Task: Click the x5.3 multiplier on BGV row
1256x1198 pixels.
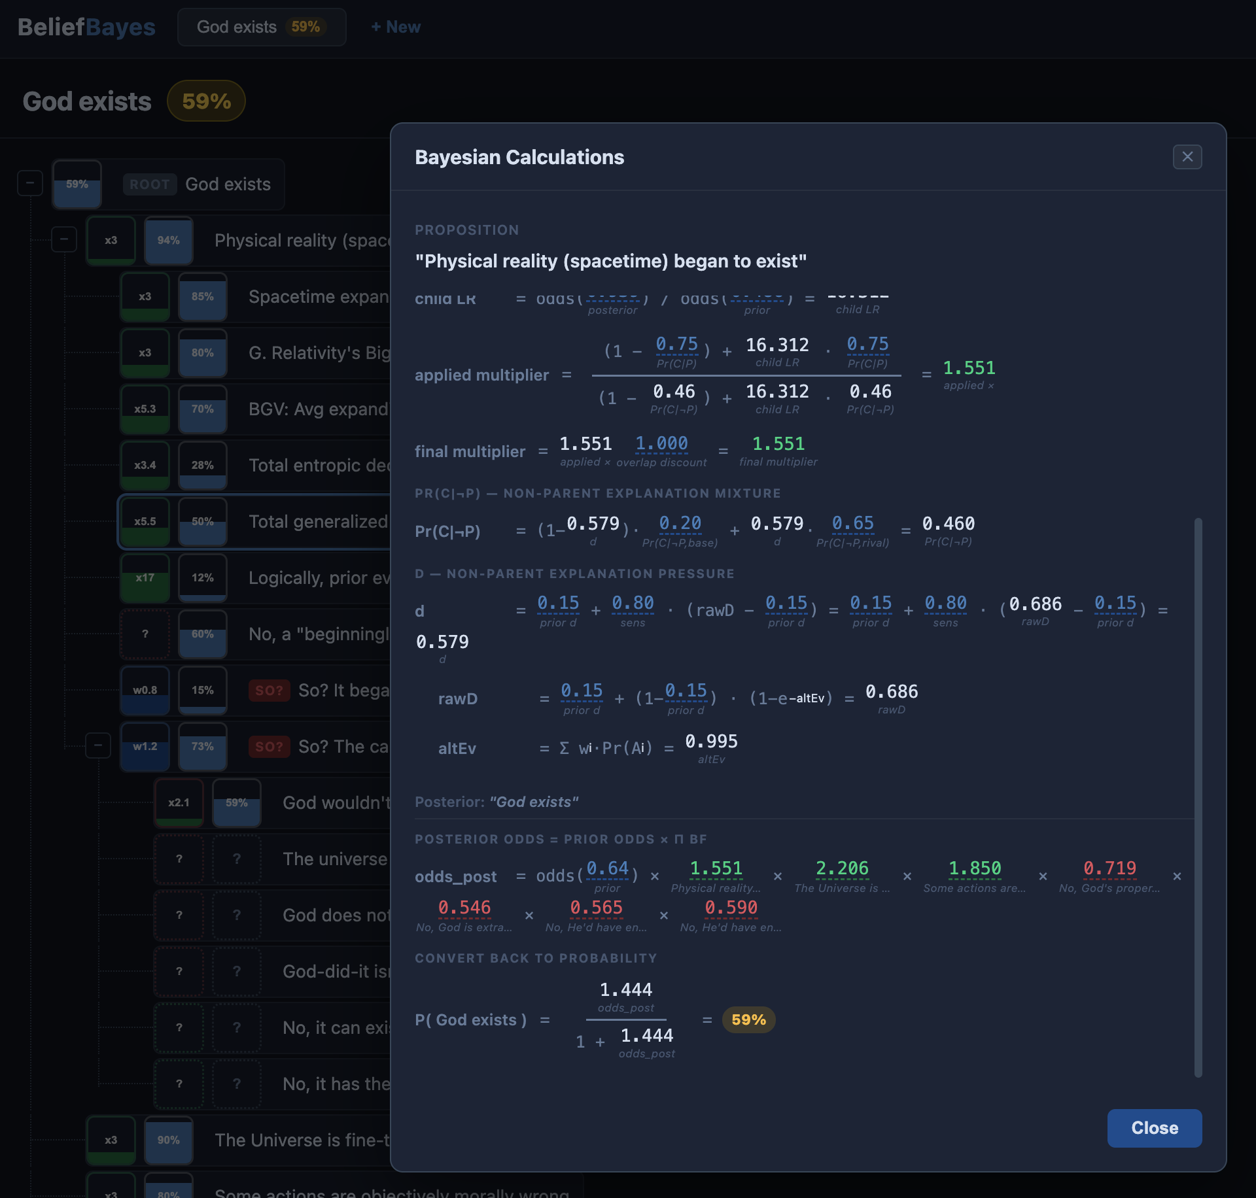Action: click(x=145, y=409)
